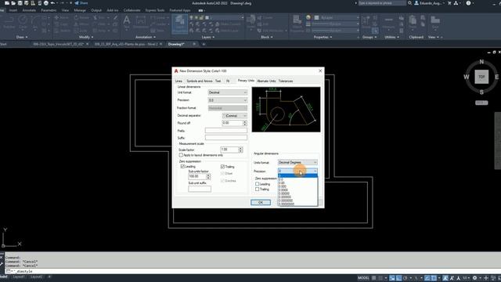The image size is (501, 282).
Task: Switch to the Drawing1* file tab
Action: pos(176,44)
